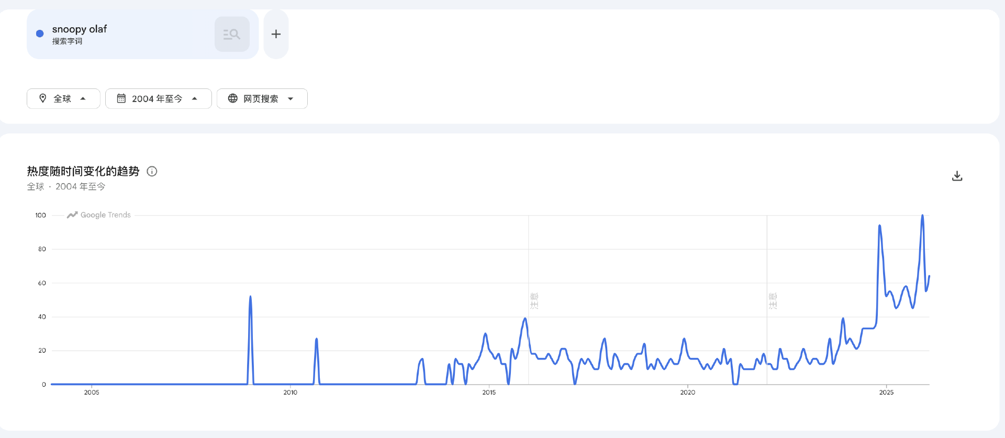Open the arrow next to 2004 年至今
Screen dimensions: 1005x438
click(x=195, y=98)
